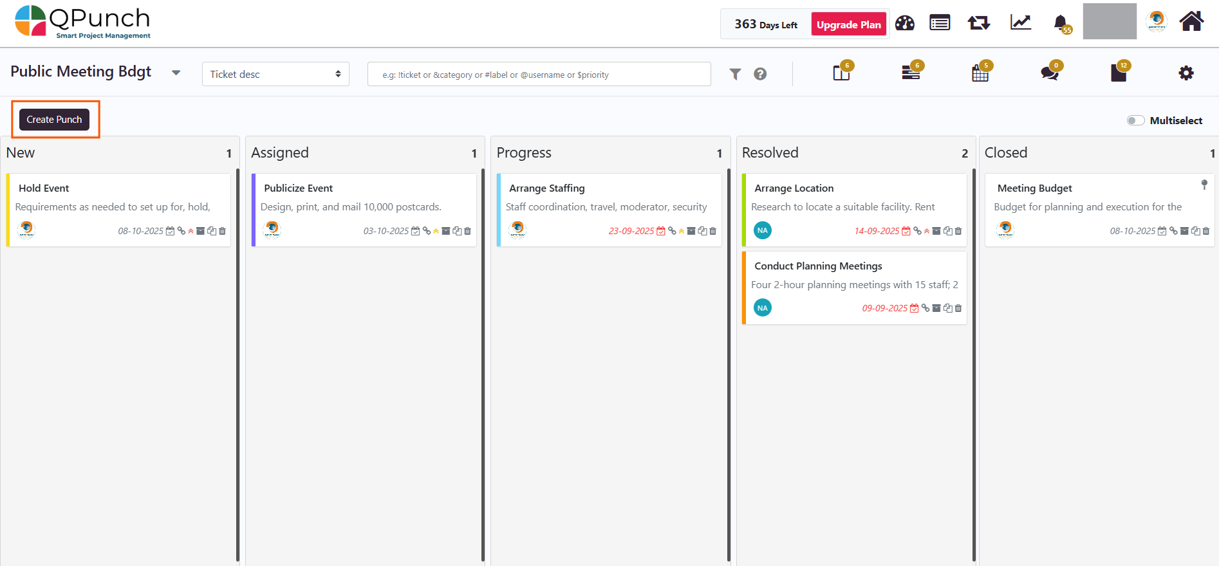Click the filter funnel icon

pos(735,74)
